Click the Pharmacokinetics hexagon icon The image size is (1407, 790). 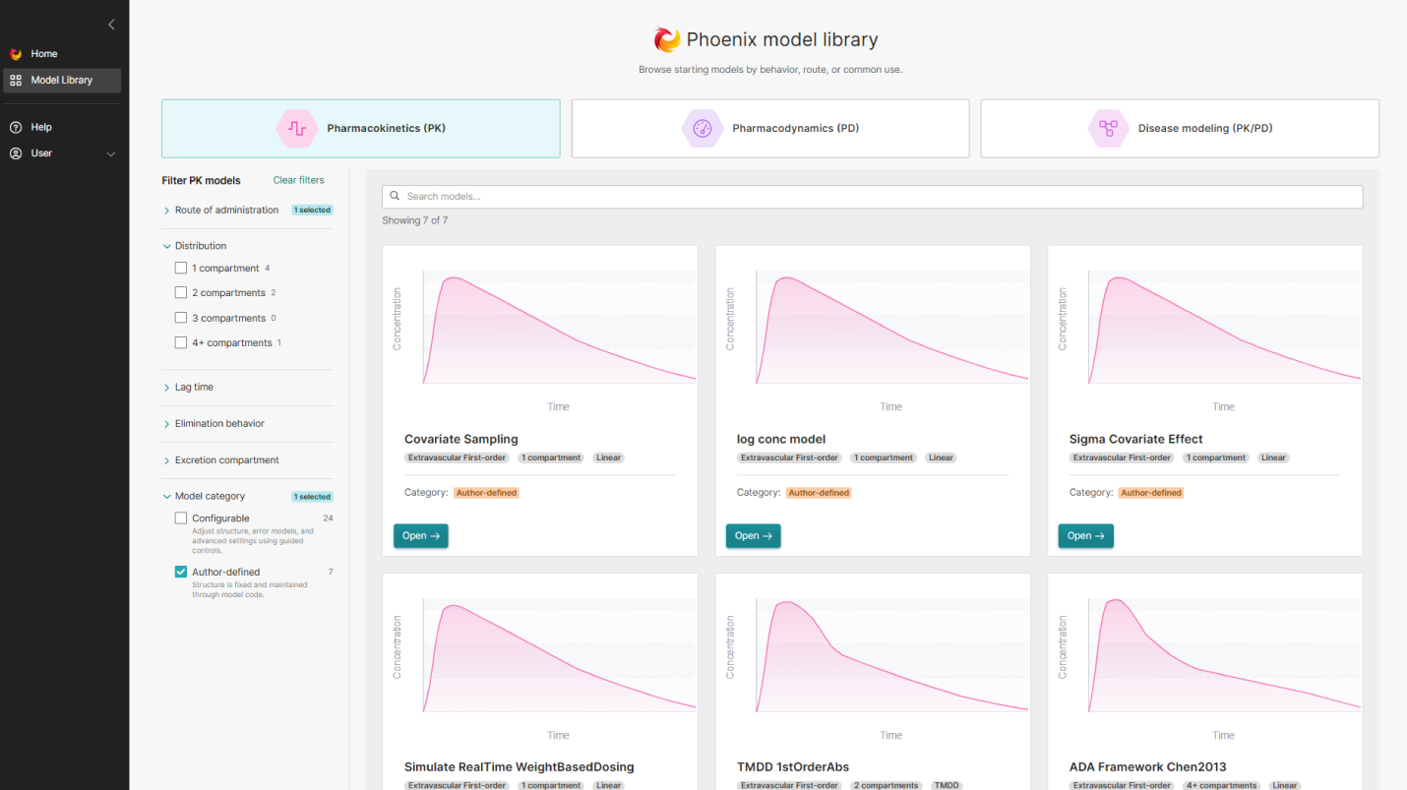coord(296,128)
